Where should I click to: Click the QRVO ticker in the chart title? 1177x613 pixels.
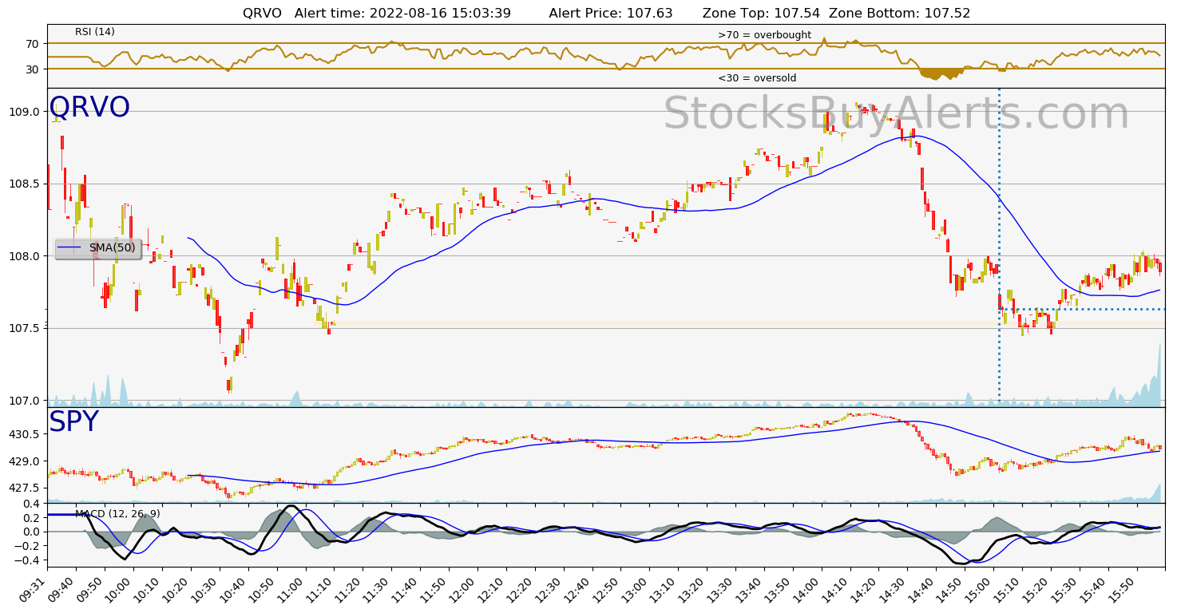pos(264,14)
